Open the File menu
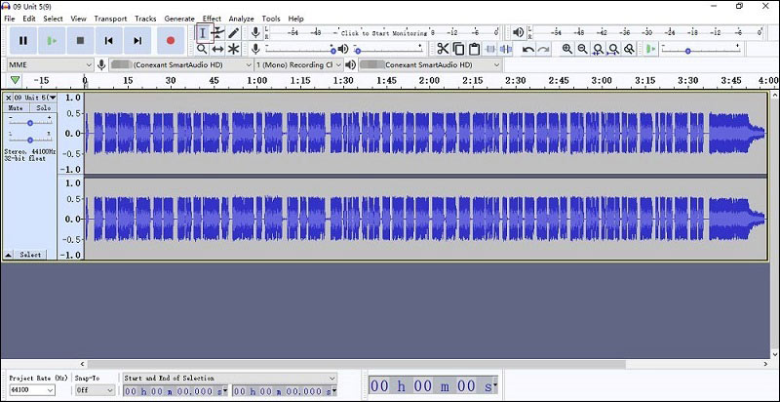 pos(9,19)
